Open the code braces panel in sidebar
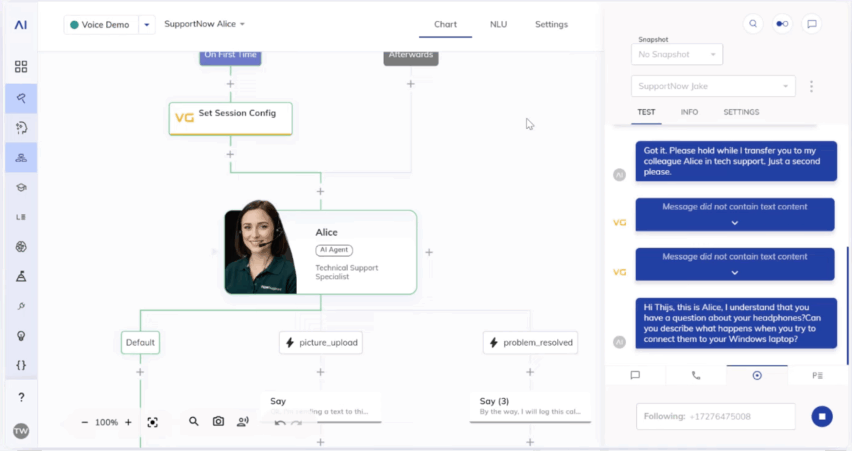This screenshot has width=852, height=451. 21,365
